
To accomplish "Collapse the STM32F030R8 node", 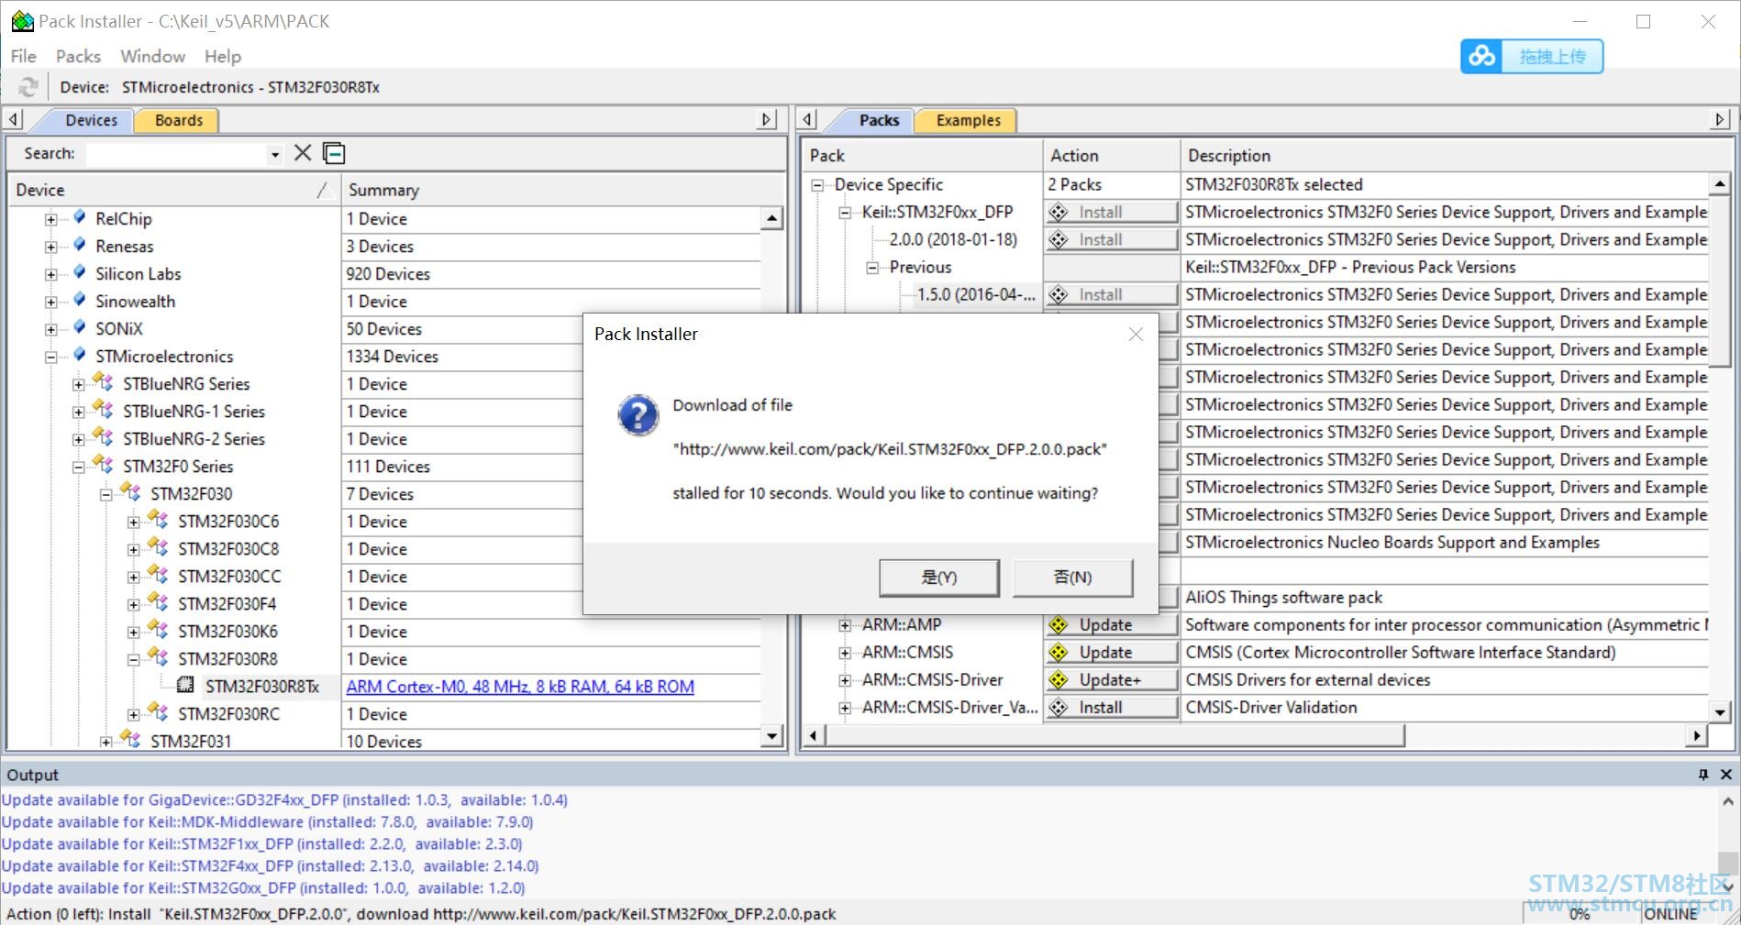I will point(134,659).
